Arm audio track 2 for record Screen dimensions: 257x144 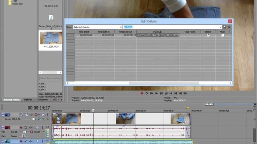pos(21,127)
